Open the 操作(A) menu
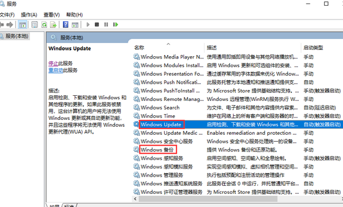 pos(29,15)
